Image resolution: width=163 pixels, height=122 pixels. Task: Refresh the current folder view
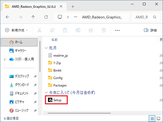coord(46,17)
